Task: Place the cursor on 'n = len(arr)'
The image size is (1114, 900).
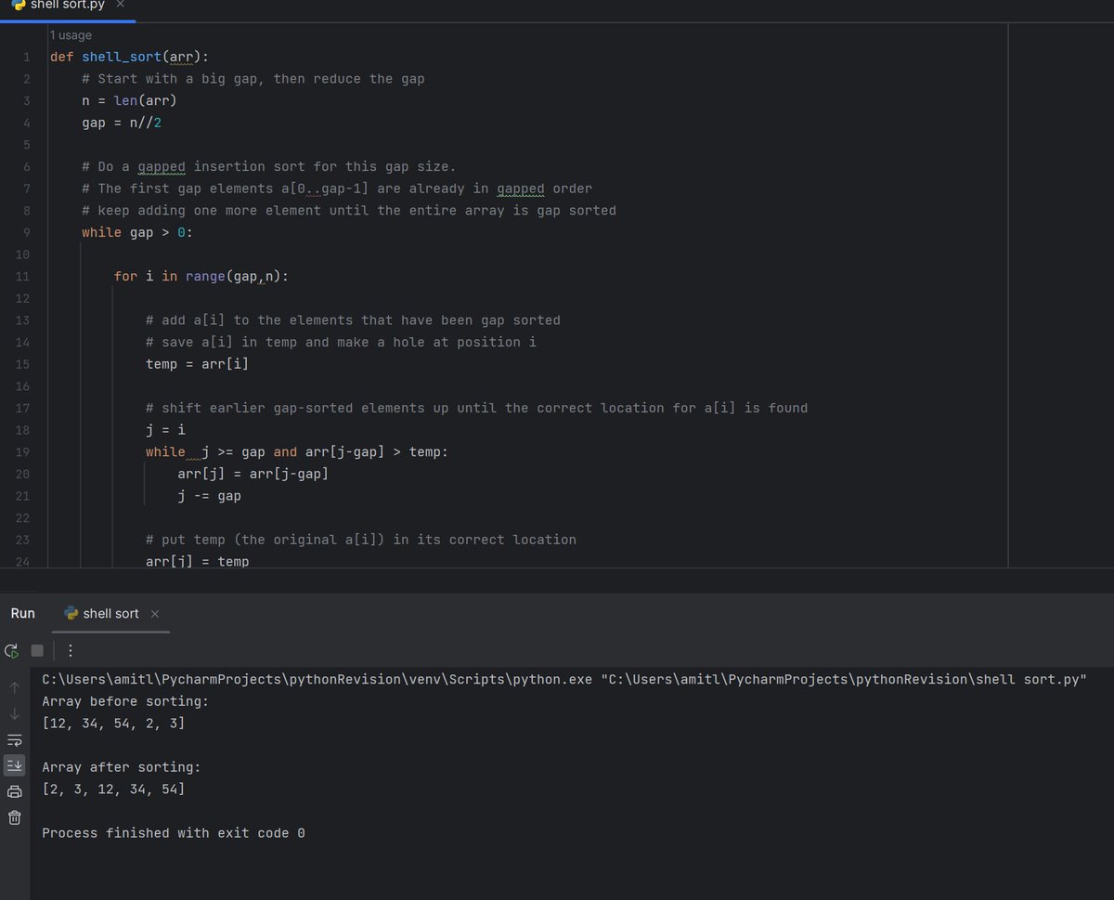Action: click(129, 101)
